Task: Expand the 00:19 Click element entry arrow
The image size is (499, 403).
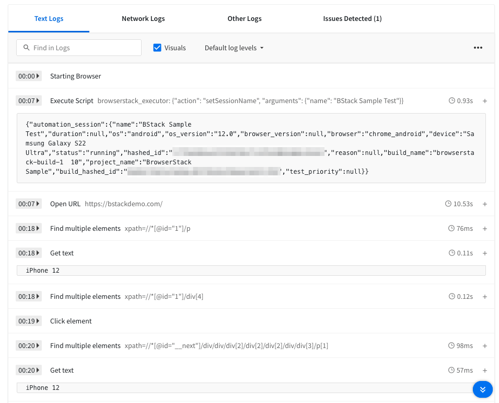Action: coord(37,320)
